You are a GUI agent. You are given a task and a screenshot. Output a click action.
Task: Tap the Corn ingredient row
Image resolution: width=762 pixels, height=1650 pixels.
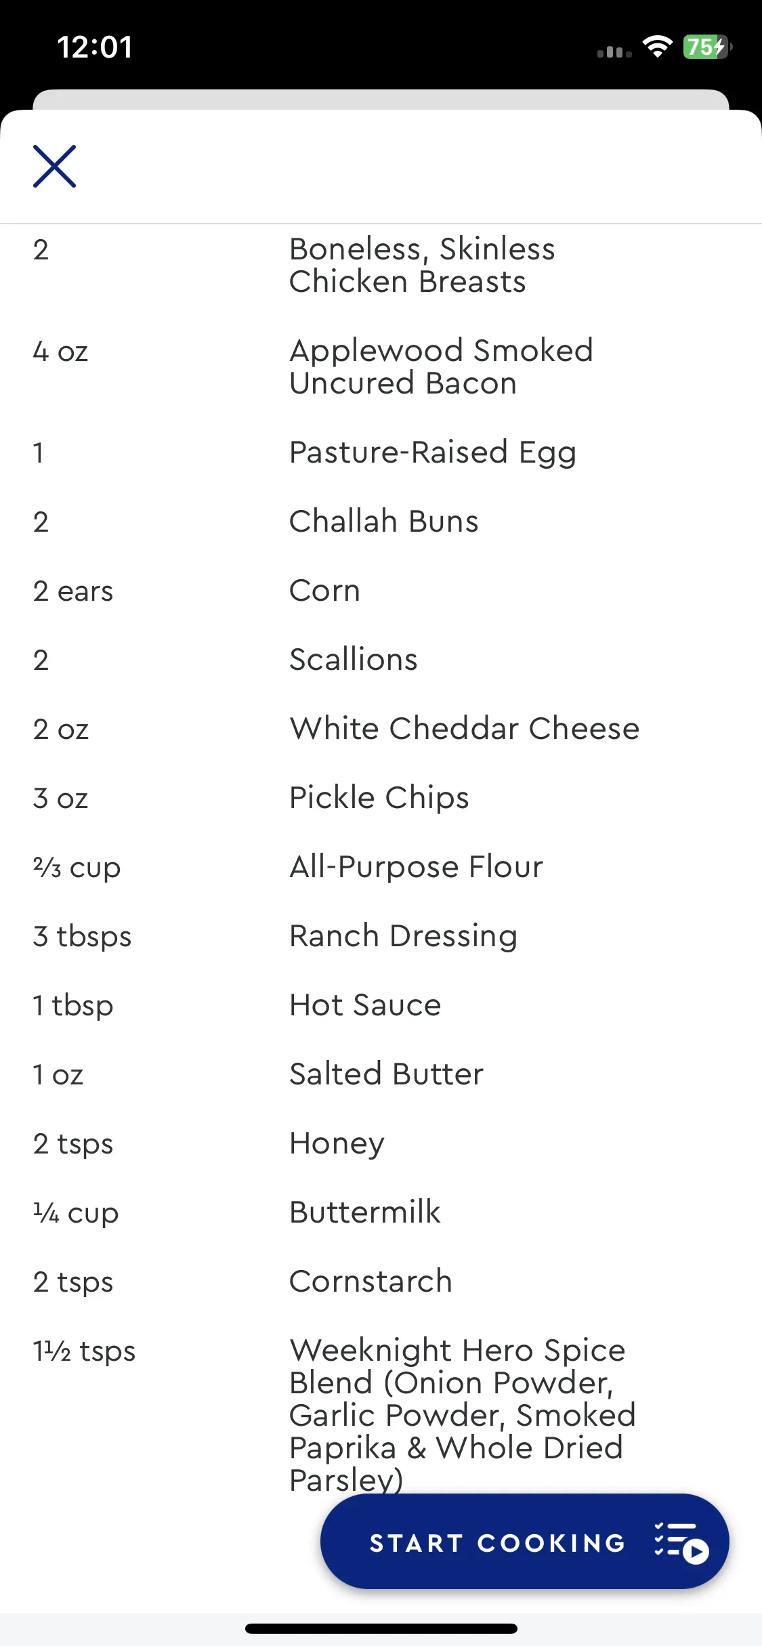(381, 591)
